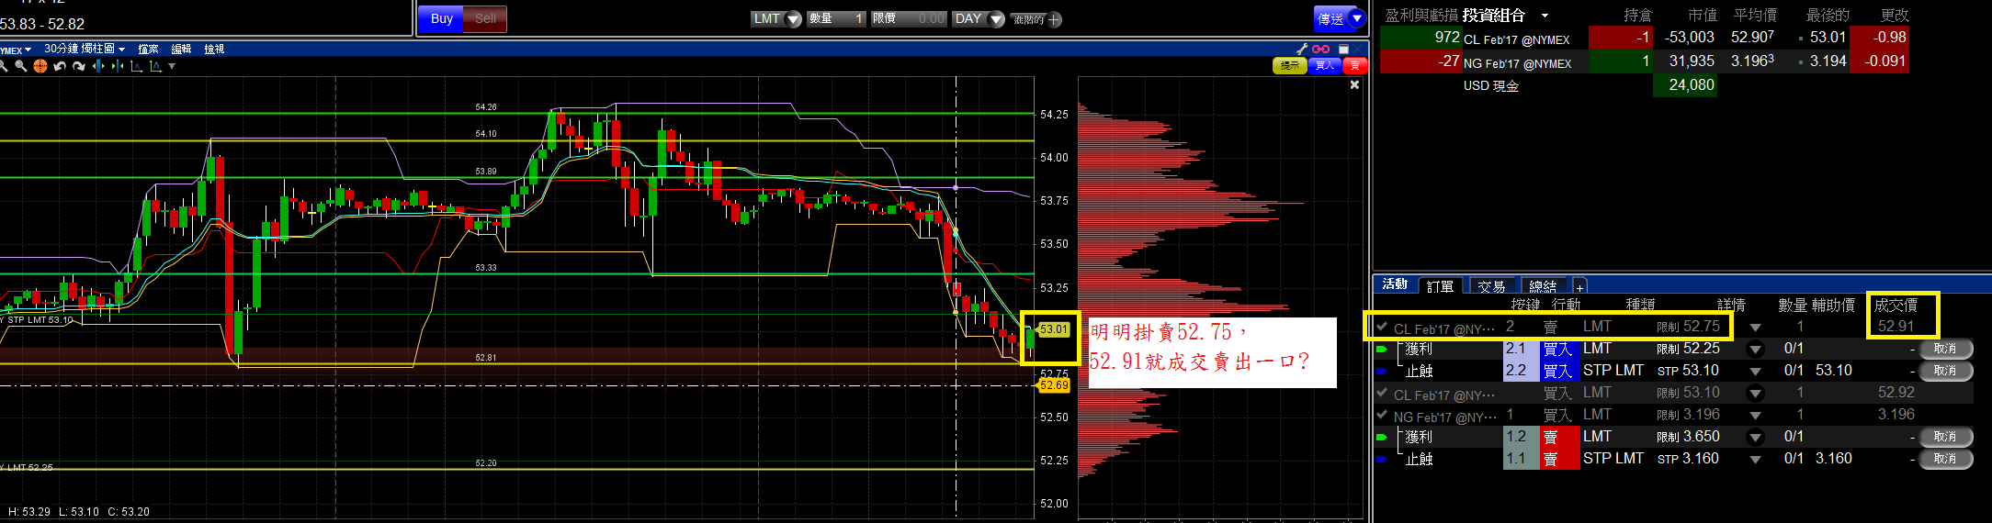
Task: Click the 1.2 key cell
Action: (1522, 437)
